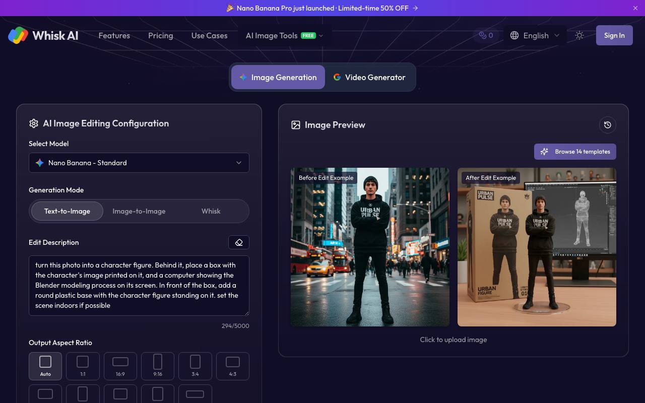Open the English language dropdown
This screenshot has width=645, height=403.
(x=535, y=35)
